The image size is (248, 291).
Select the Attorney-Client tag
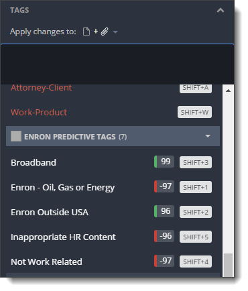pyautogui.click(x=42, y=88)
